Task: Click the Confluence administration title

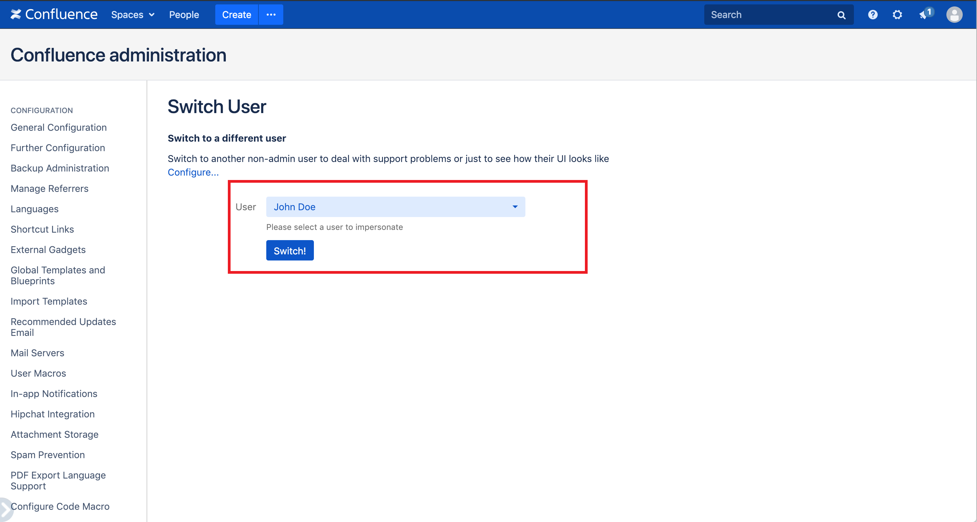Action: pyautogui.click(x=118, y=55)
